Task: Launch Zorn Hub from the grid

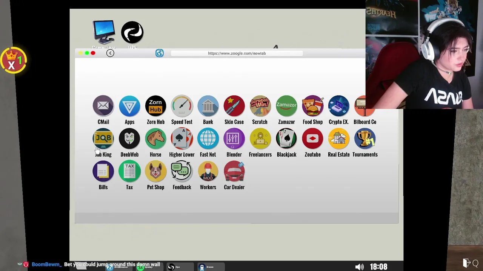Action: pyautogui.click(x=155, y=106)
